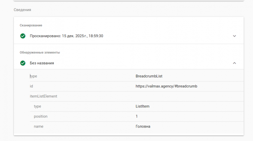Click the position property label
The width and height of the screenshot is (253, 141).
click(41, 116)
